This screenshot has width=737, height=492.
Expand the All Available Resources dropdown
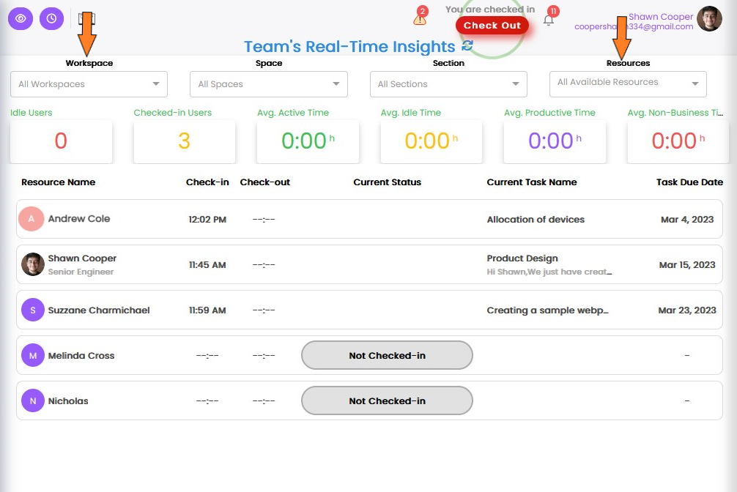(628, 84)
